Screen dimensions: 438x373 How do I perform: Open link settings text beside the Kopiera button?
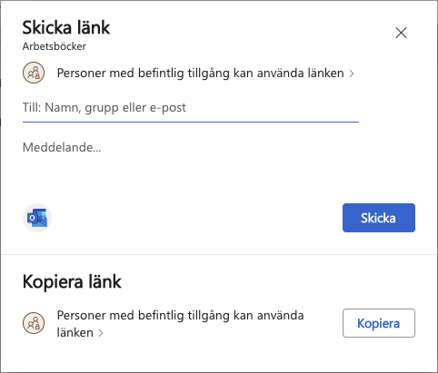click(x=180, y=324)
